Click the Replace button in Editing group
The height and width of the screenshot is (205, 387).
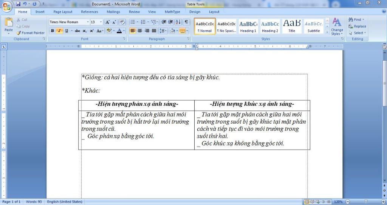(357, 26)
